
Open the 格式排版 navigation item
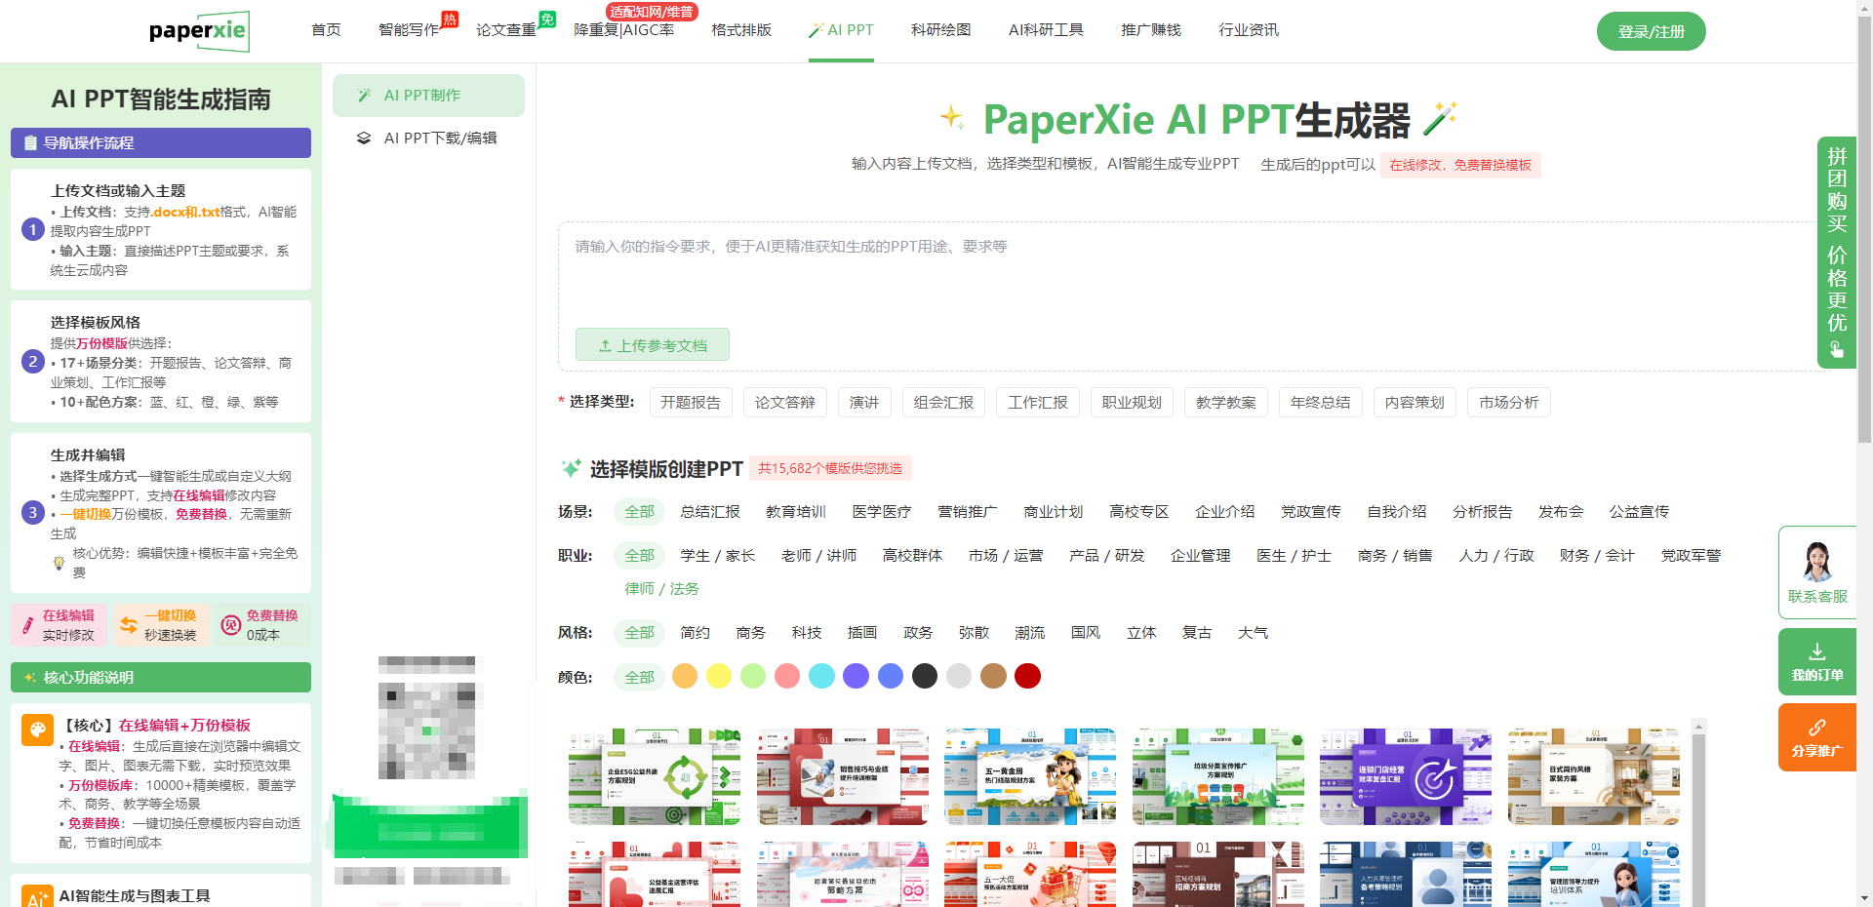(741, 30)
